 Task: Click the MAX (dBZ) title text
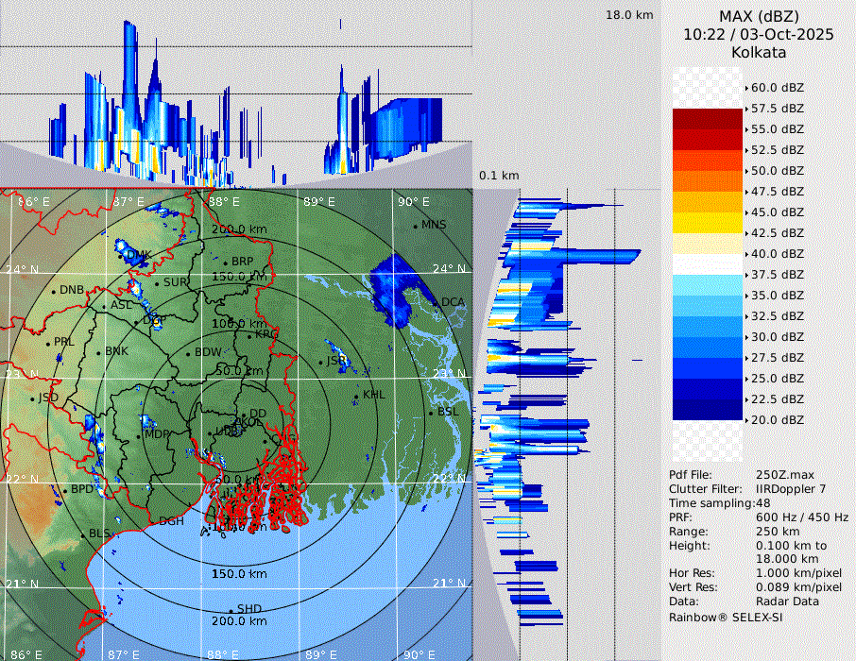point(759,16)
